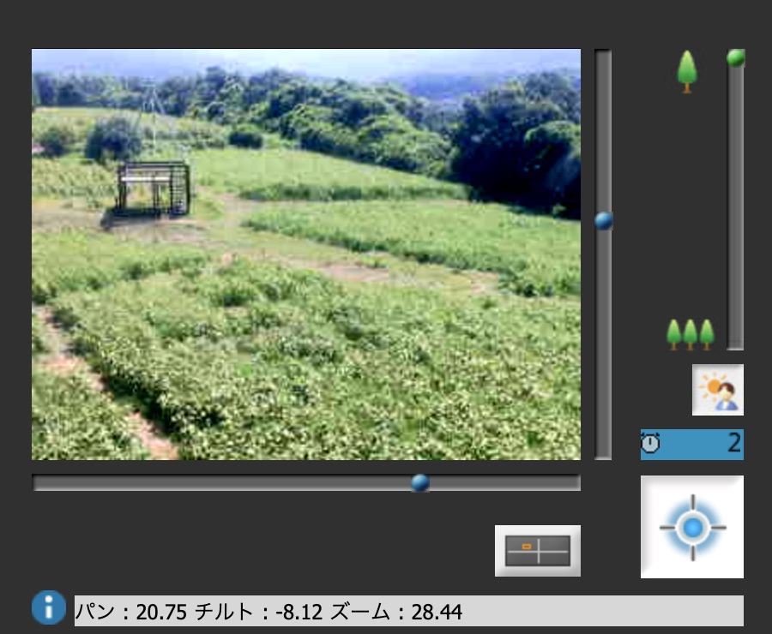Click the timer number 2
The width and height of the screenshot is (772, 634).
(734, 443)
